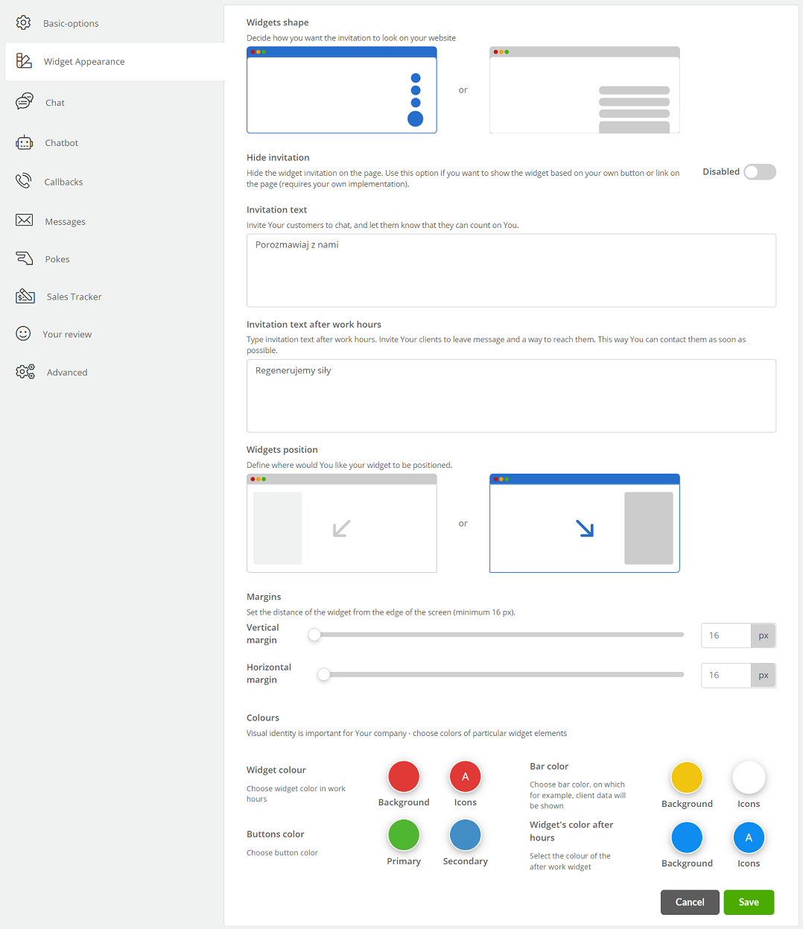Click the Margins heading
The width and height of the screenshot is (803, 929).
pyautogui.click(x=264, y=597)
